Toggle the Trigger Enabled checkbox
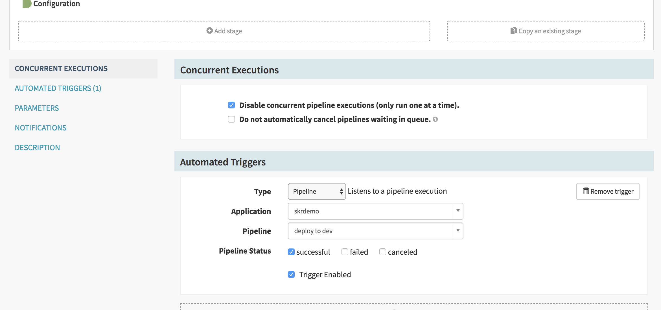 point(291,274)
